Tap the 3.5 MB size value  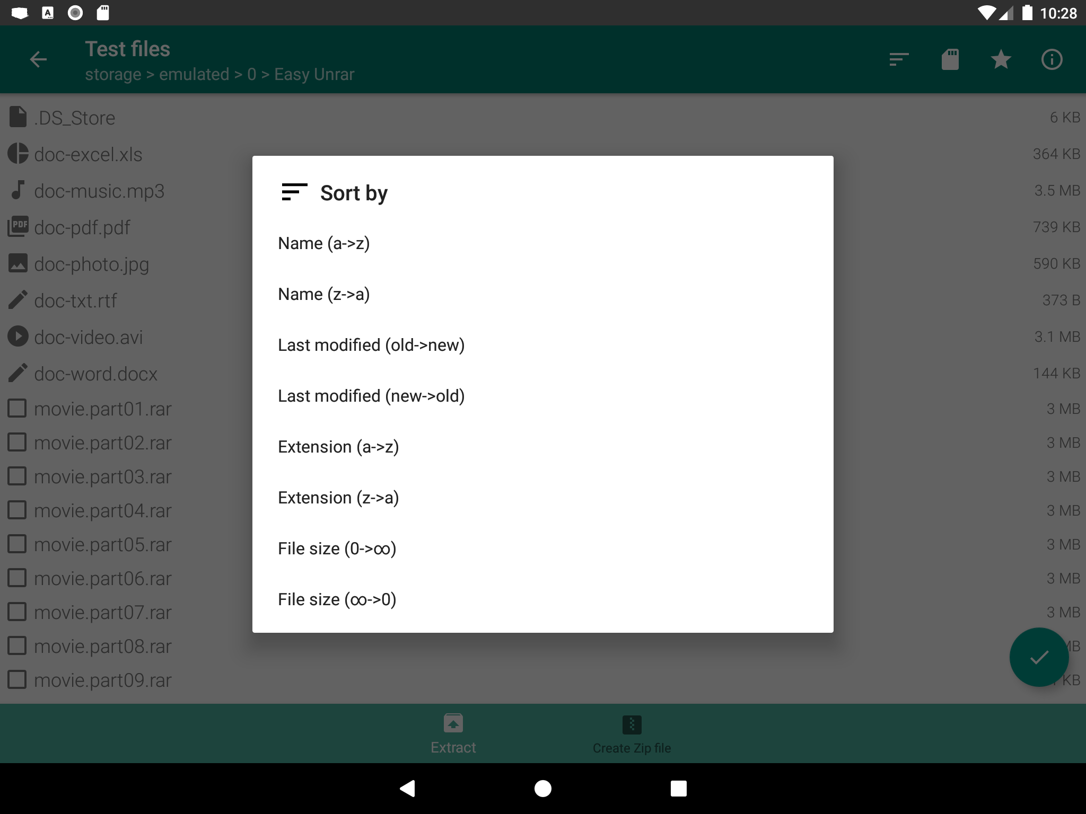[1057, 190]
